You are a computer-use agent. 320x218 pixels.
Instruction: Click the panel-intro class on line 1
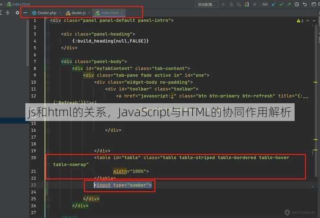click(x=153, y=20)
